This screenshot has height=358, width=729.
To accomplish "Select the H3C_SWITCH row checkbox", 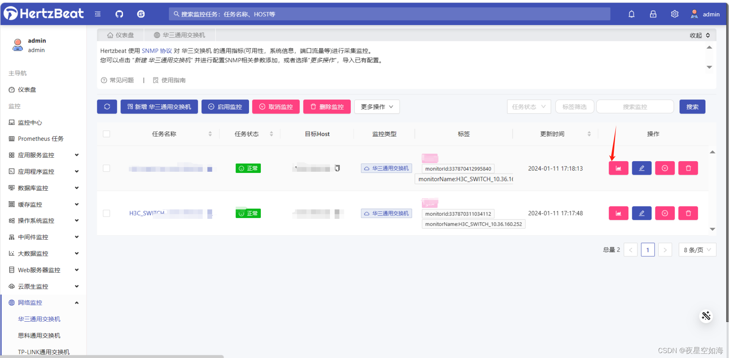I will point(106,213).
